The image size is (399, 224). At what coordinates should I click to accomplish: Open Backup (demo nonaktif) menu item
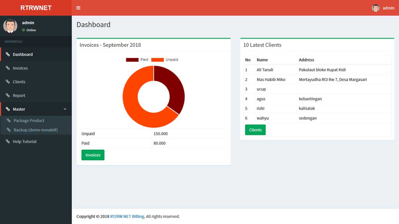coord(35,130)
